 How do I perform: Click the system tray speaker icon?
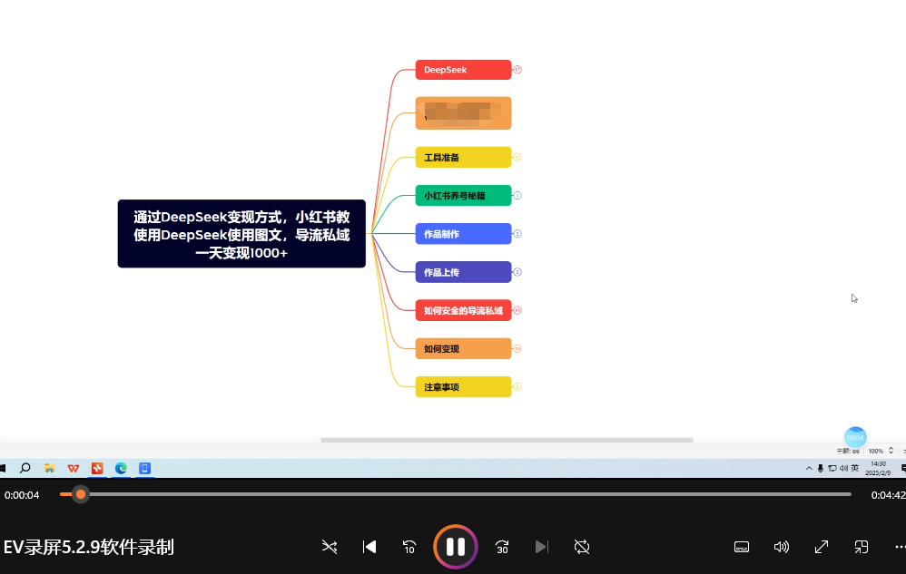tap(843, 469)
